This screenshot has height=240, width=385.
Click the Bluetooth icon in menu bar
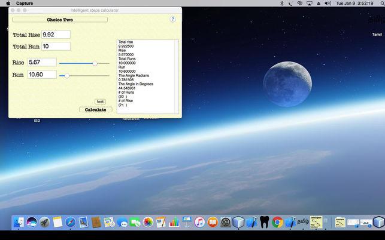281,3
